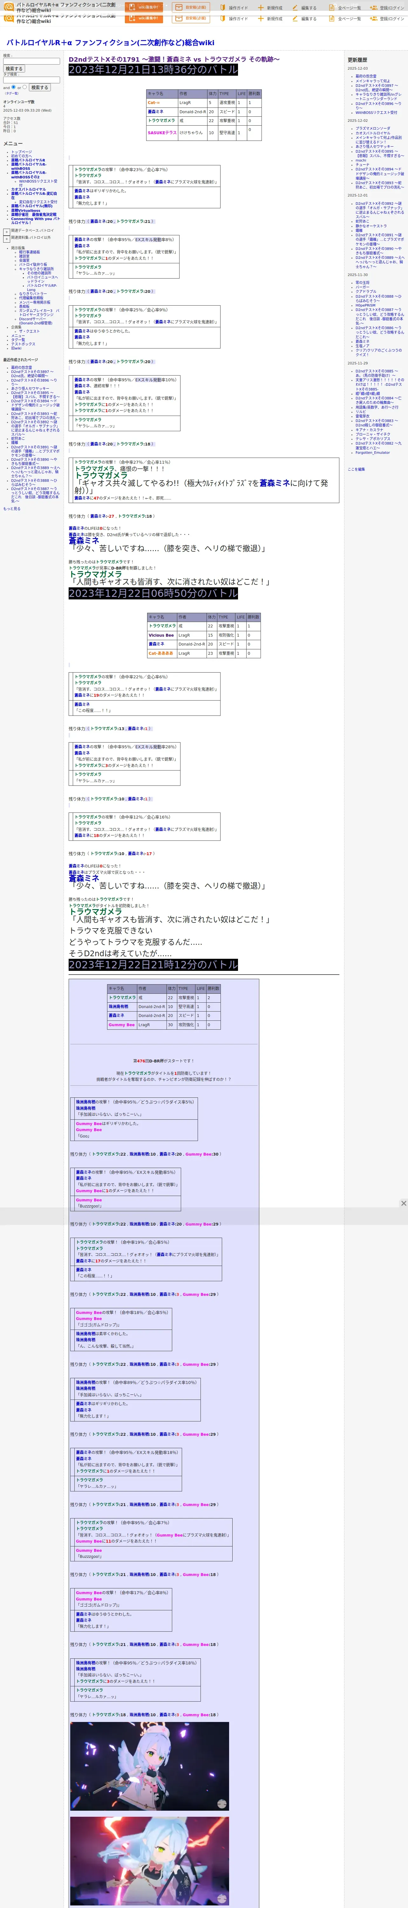Select the 'or' search radio button

[x=24, y=87]
